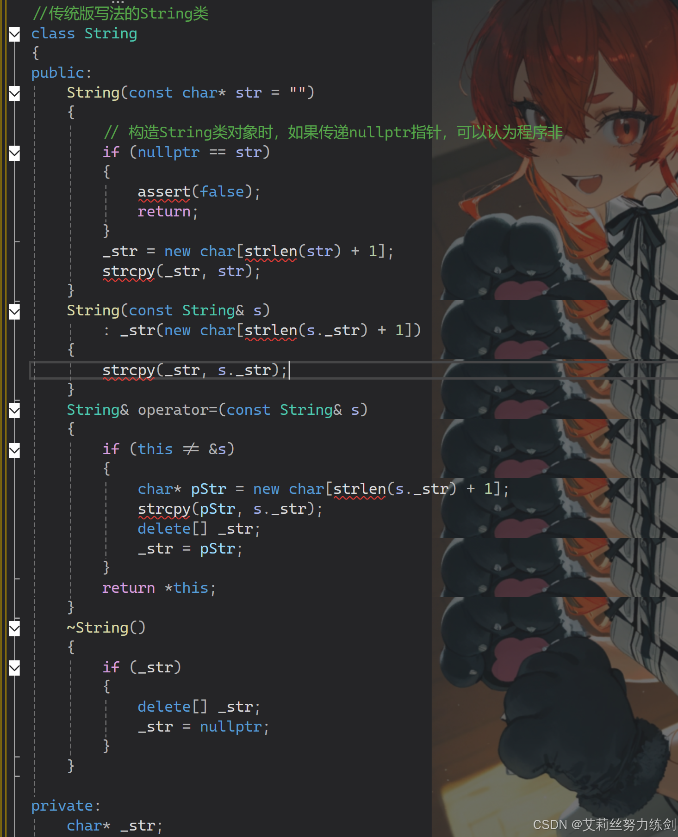Click 'delete[] _str;' inside the destructor

pos(199,707)
